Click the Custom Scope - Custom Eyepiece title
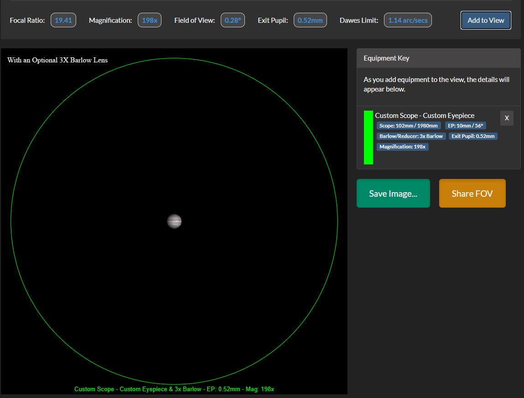The width and height of the screenshot is (524, 398). tap(424, 115)
